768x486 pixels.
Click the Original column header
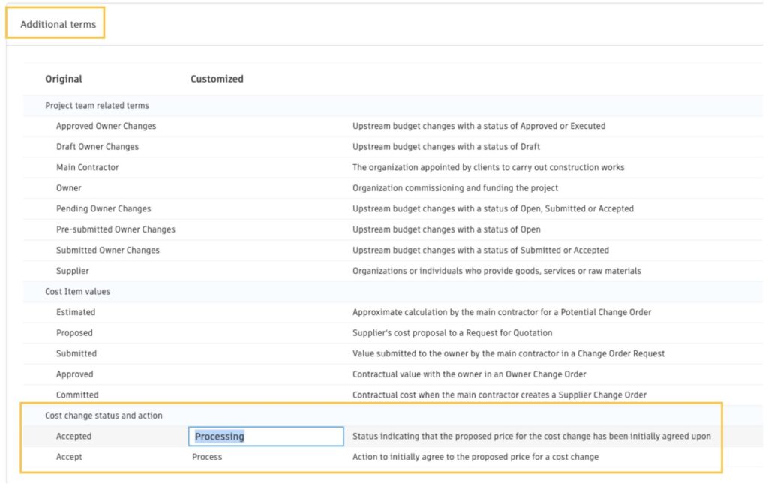pos(64,79)
